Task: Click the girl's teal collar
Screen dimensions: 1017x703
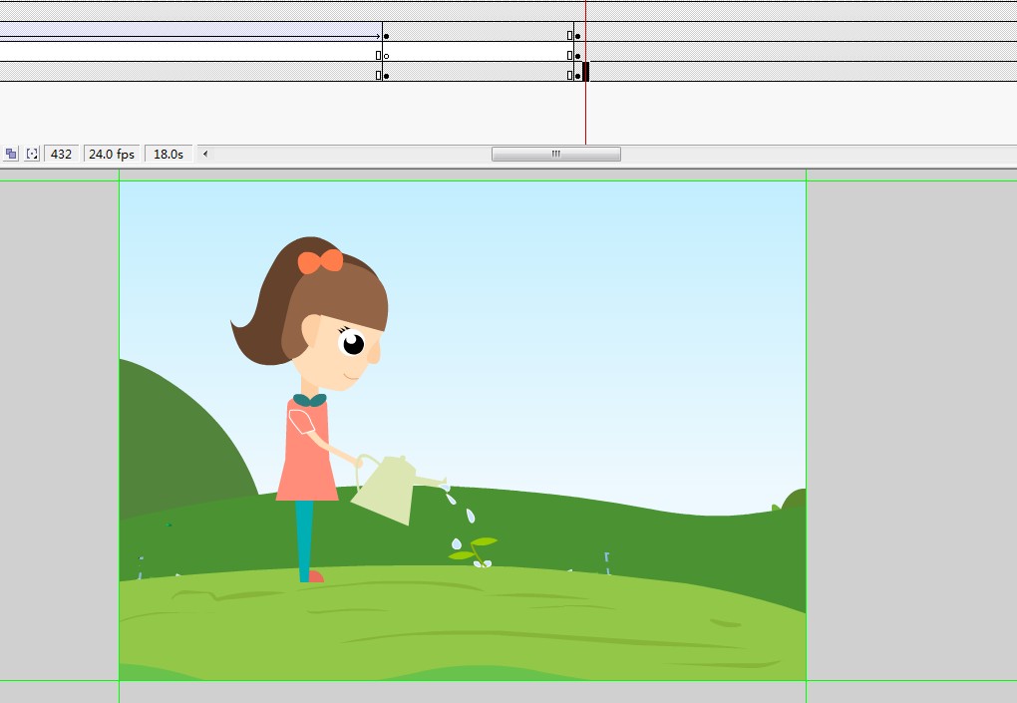Action: (309, 400)
